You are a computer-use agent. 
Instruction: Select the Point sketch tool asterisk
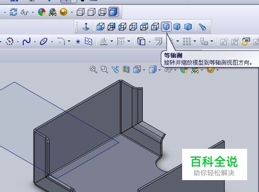[x=78, y=41]
